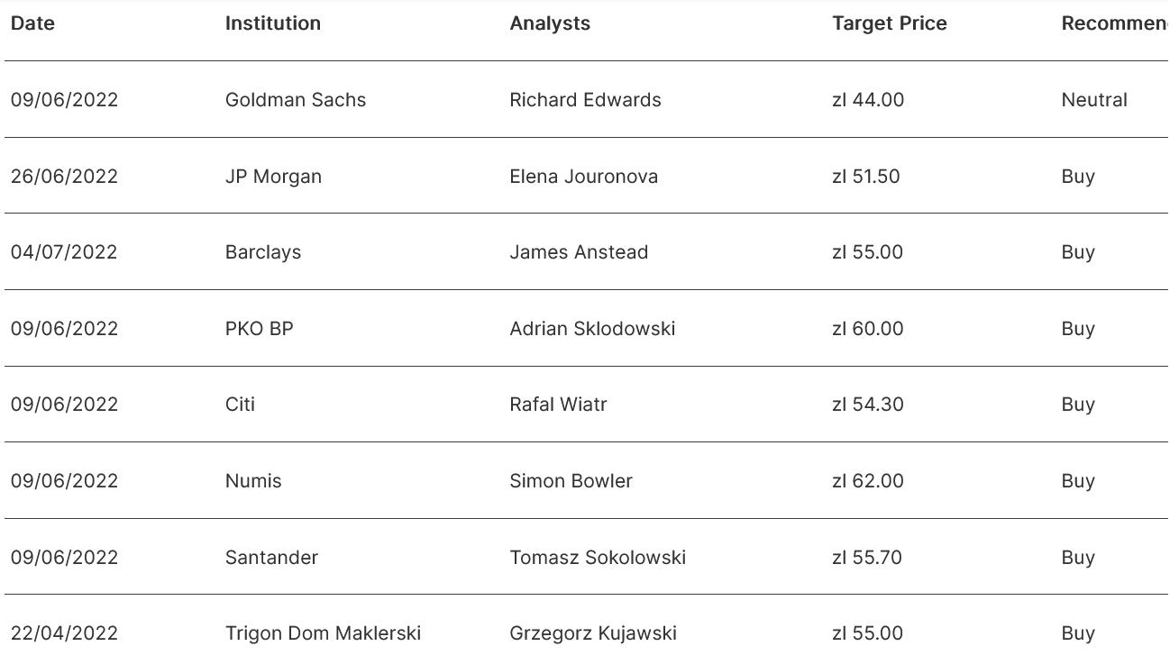The height and width of the screenshot is (655, 1170).
Task: Click the zl 60.00 target price
Action: point(867,329)
